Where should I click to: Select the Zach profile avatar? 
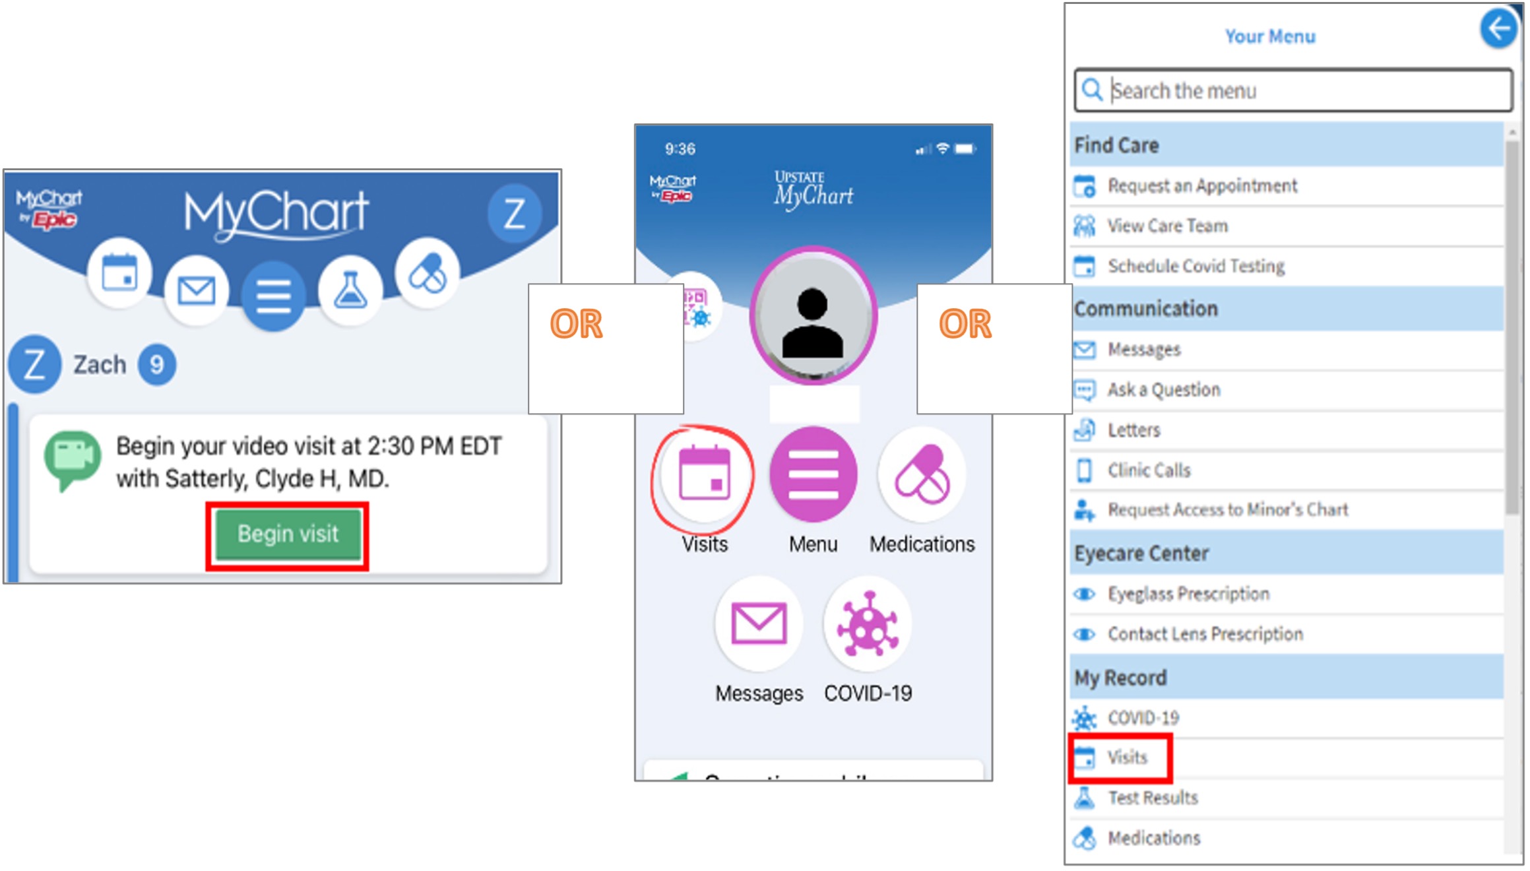click(x=34, y=364)
